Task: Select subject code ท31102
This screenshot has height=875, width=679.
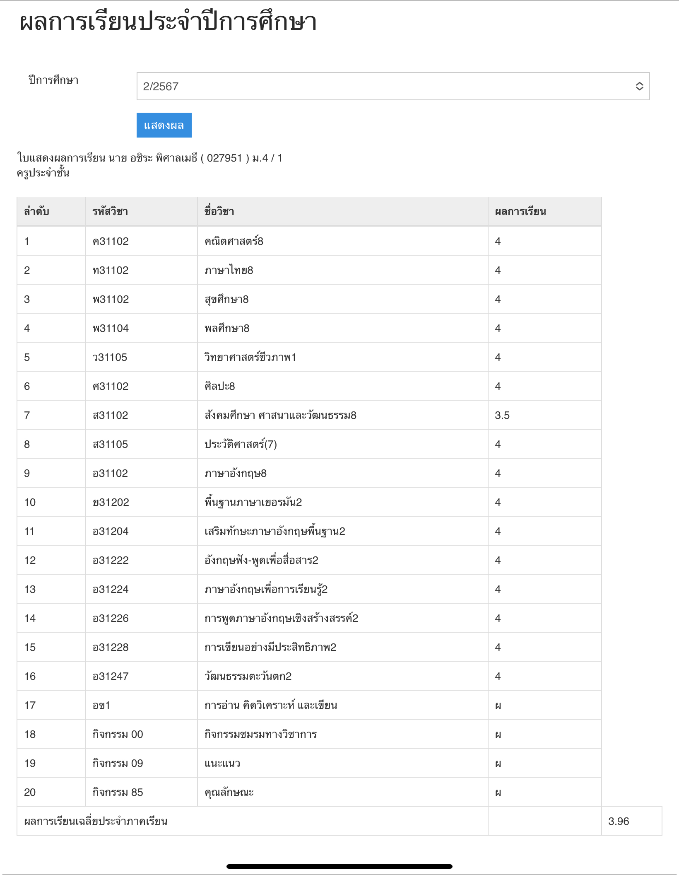Action: coord(111,270)
